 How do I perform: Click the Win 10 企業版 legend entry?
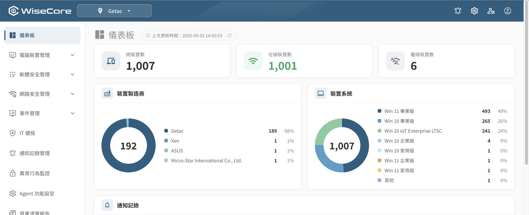pyautogui.click(x=442, y=141)
